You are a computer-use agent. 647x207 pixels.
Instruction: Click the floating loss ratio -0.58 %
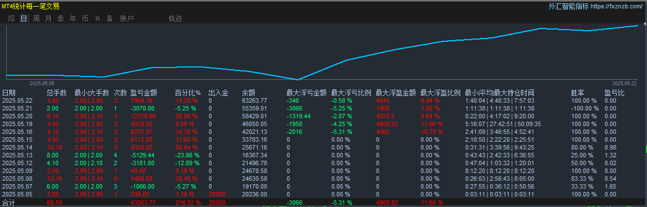coord(342,100)
